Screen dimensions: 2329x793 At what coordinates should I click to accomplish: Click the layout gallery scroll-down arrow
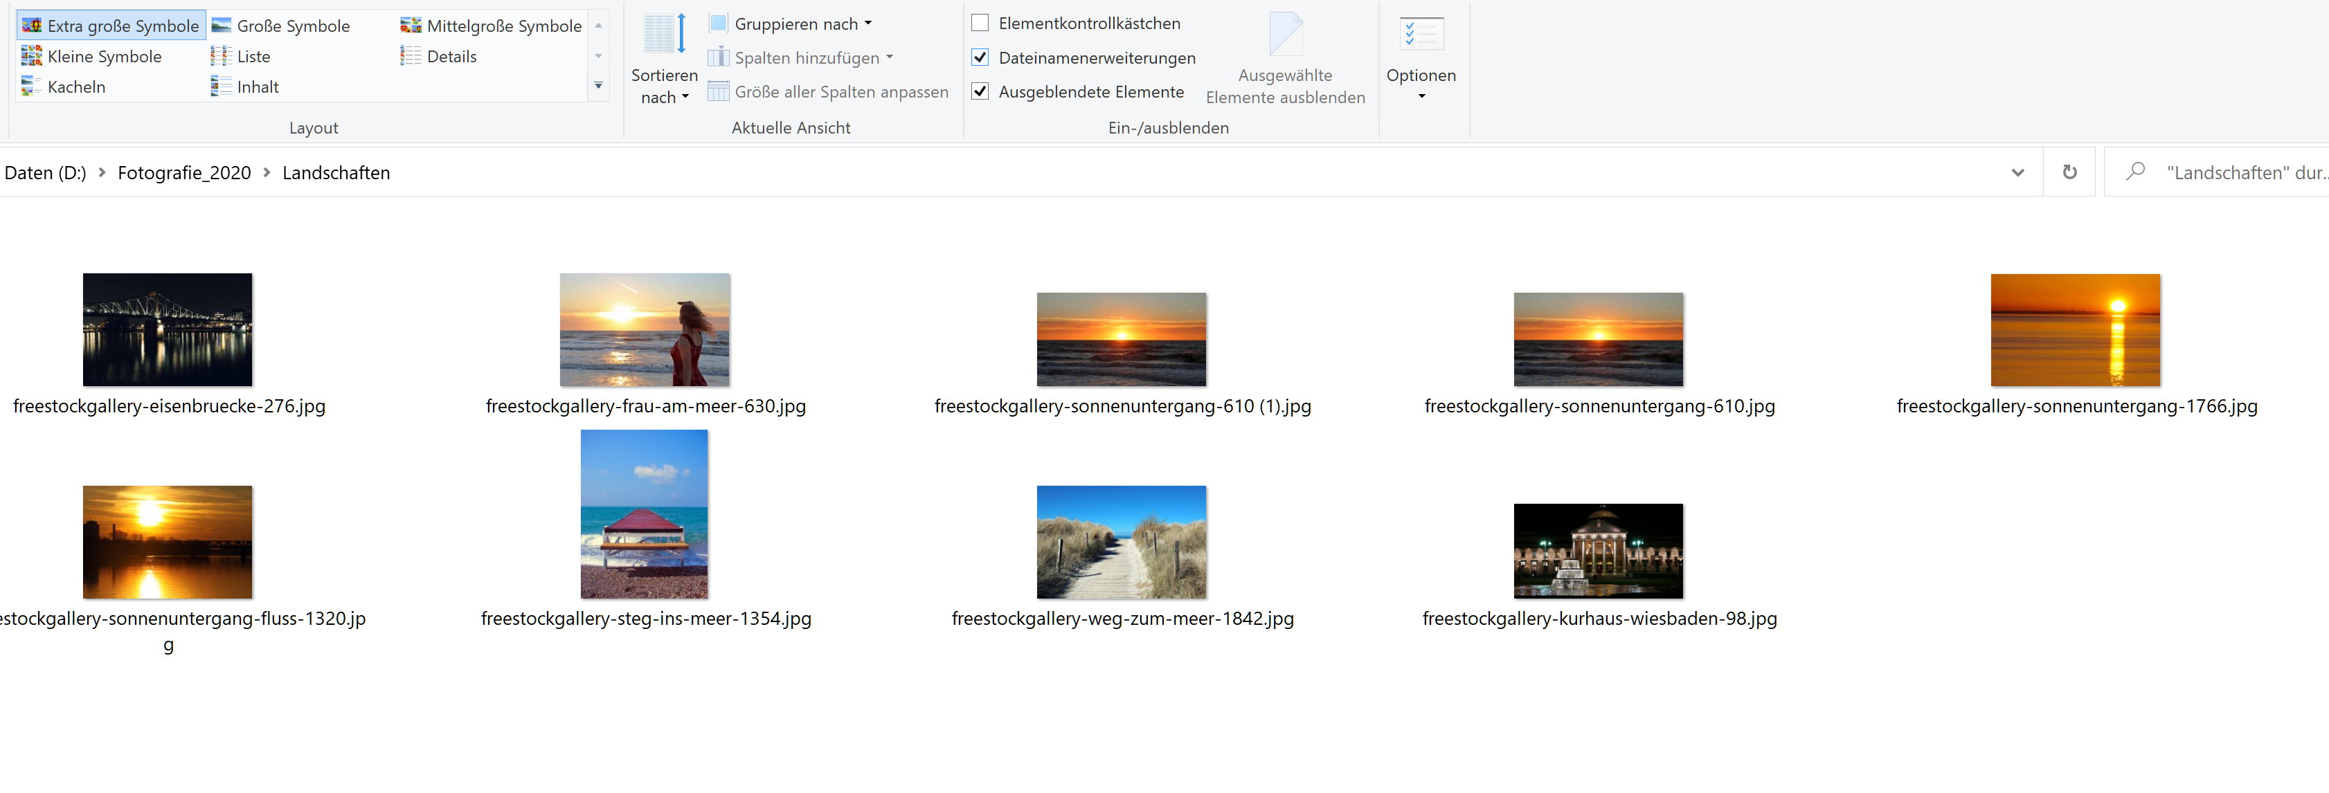(599, 56)
